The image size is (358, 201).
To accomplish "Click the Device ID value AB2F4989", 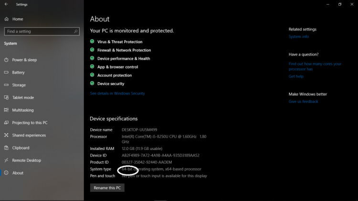I will click(x=160, y=155).
